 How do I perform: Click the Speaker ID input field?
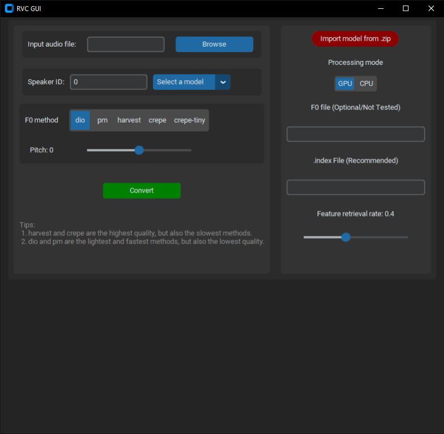point(108,82)
